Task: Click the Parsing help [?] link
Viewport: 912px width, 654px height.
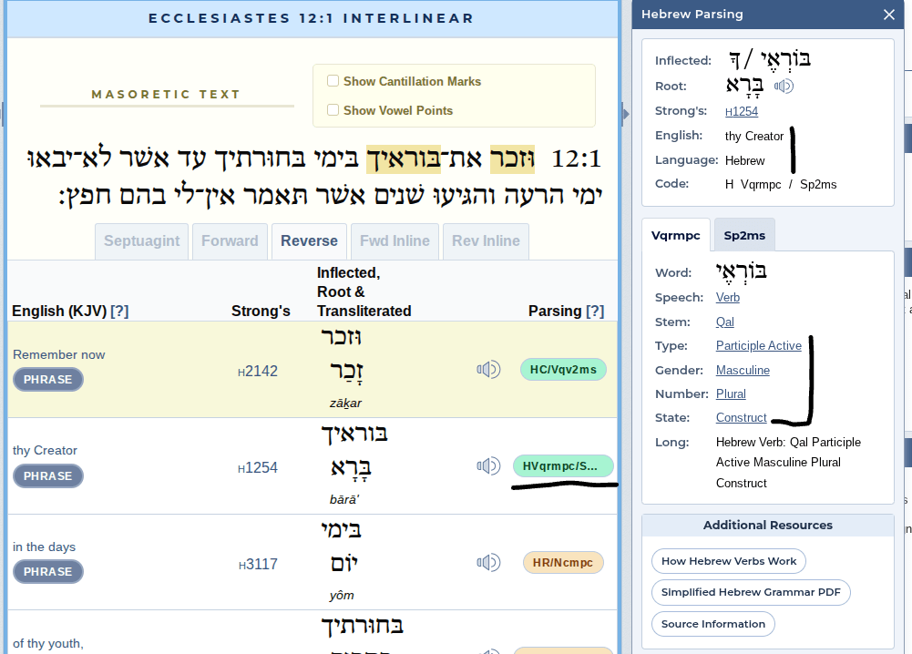Action: point(595,311)
